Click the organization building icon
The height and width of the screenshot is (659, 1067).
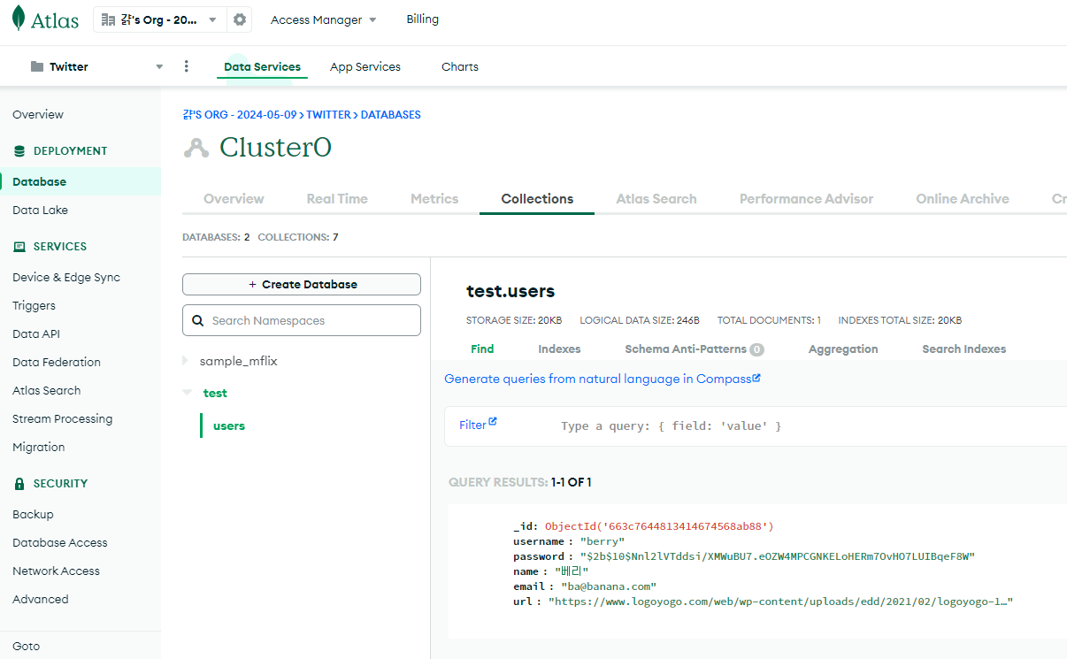tap(109, 19)
